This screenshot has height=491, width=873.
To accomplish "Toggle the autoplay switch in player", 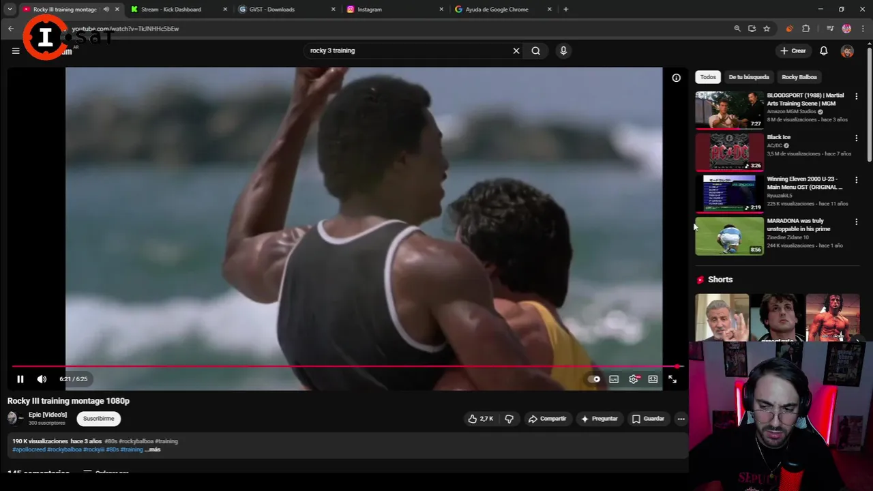I will click(595, 379).
